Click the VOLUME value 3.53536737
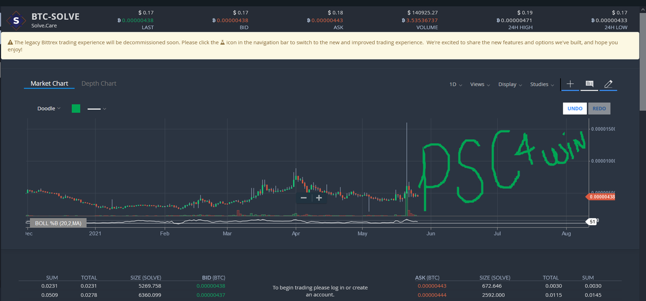Viewport: 646px width, 301px height. tap(420, 20)
